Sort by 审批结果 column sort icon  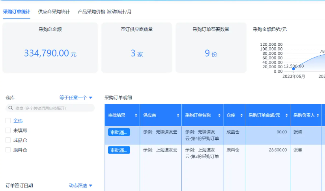pyautogui.click(x=136, y=115)
